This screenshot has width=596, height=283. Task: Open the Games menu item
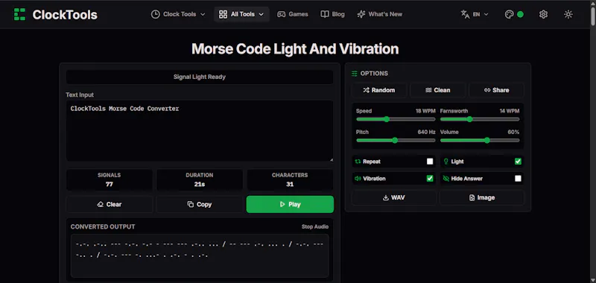click(x=293, y=14)
